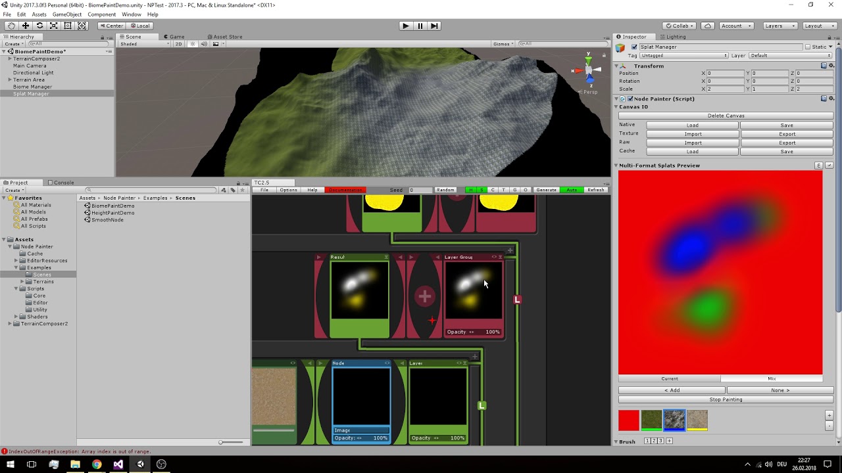
Task: Toggle the T output button in TC2.5
Action: (503, 190)
